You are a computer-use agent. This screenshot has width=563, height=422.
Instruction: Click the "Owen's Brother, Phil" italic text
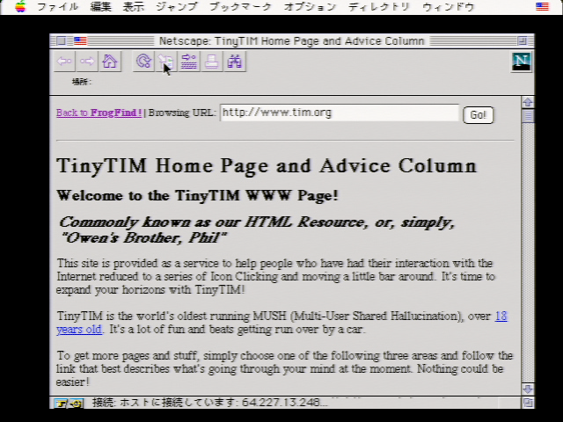coord(143,237)
